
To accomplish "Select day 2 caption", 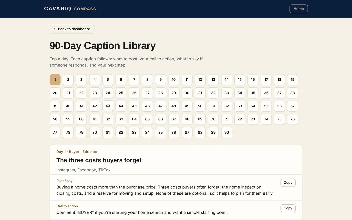I will click(x=68, y=80).
